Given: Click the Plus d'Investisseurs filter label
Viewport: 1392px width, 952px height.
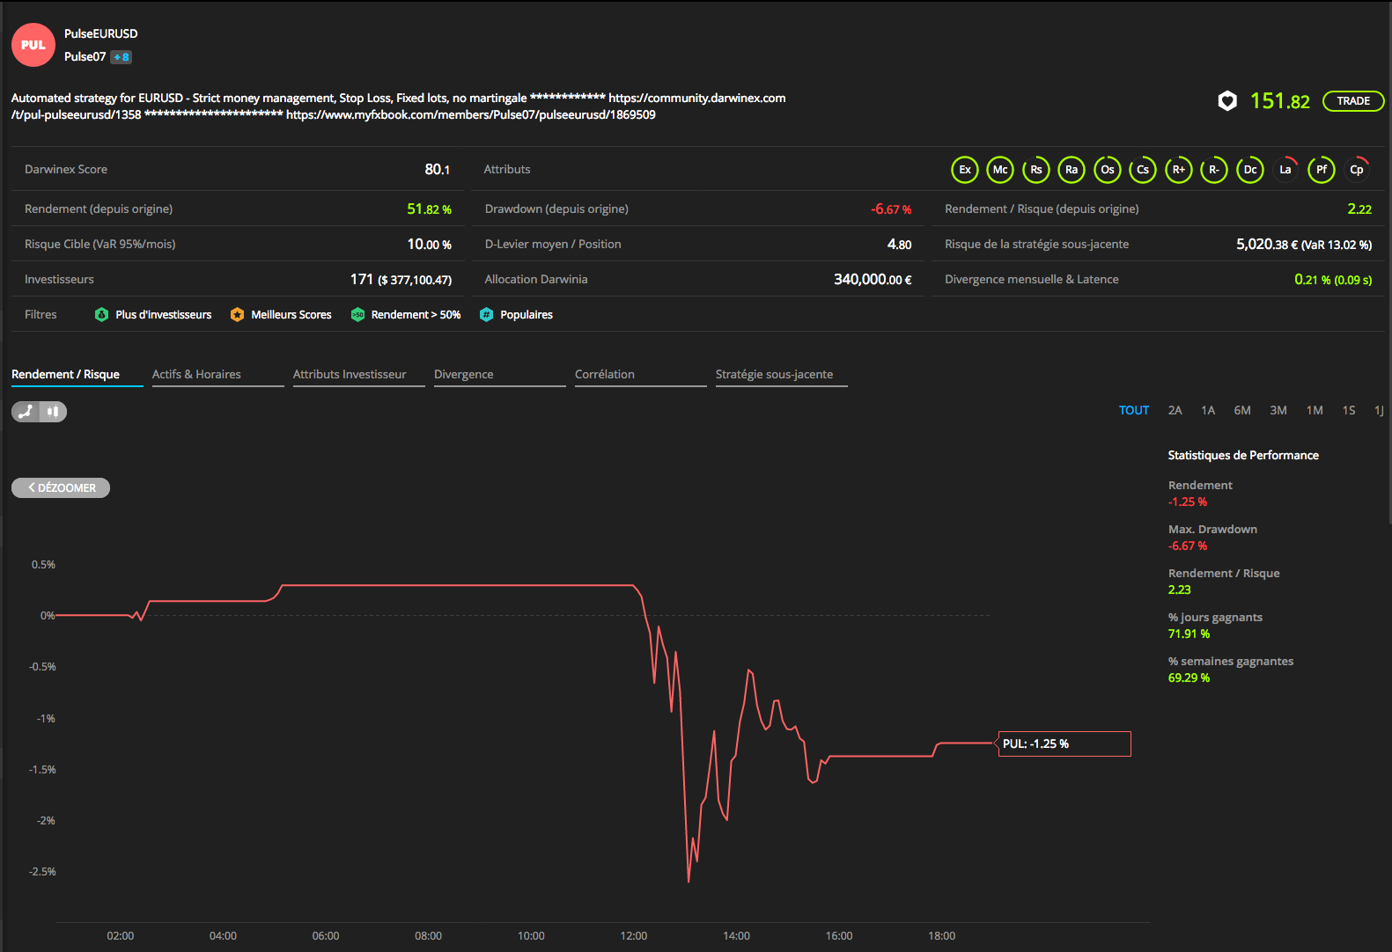Looking at the screenshot, I should coord(164,314).
